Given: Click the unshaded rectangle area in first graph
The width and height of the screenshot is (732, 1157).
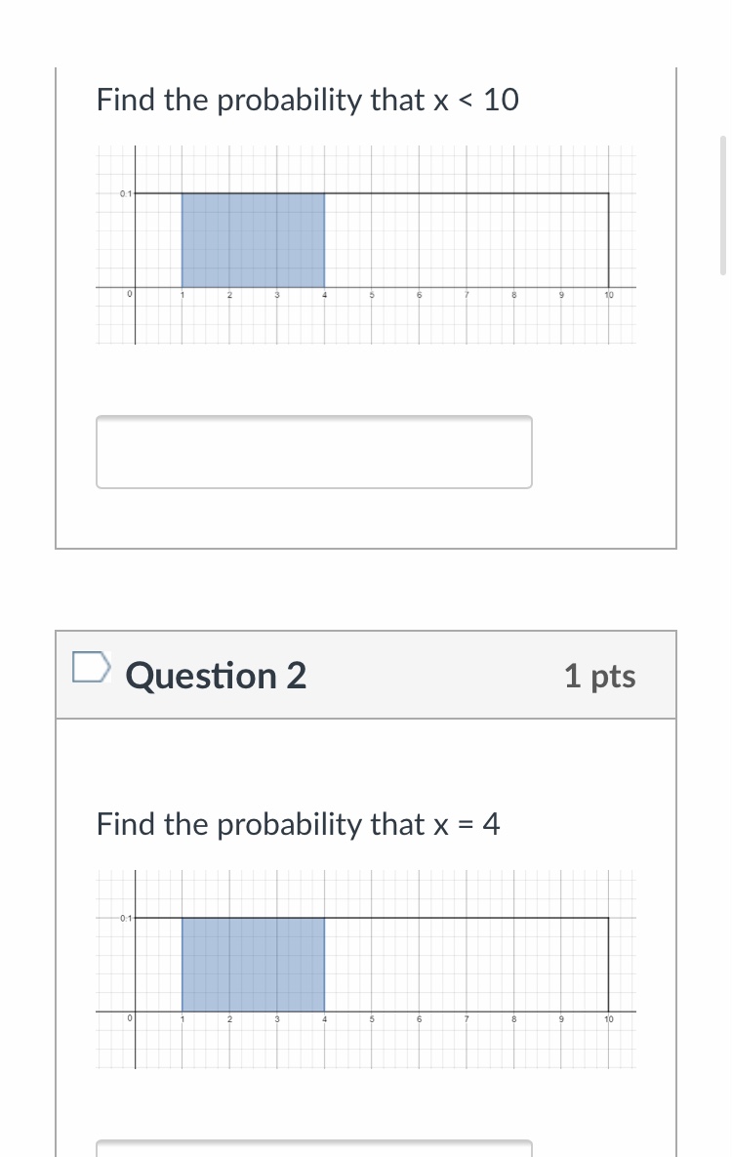Looking at the screenshot, I should (x=467, y=240).
